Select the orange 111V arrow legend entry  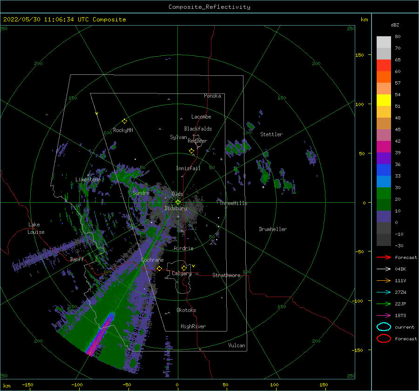(x=384, y=280)
